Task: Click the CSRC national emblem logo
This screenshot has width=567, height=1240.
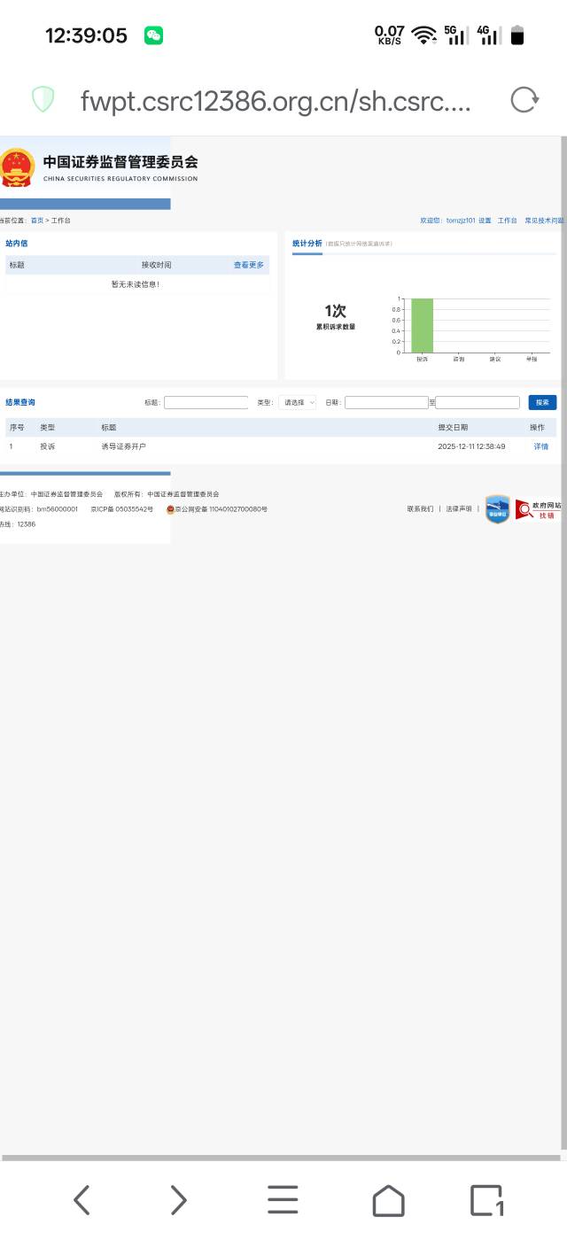Action: click(x=17, y=167)
